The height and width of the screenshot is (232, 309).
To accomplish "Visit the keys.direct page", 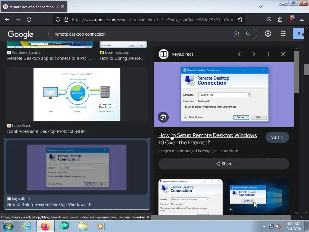I will pos(277,137).
